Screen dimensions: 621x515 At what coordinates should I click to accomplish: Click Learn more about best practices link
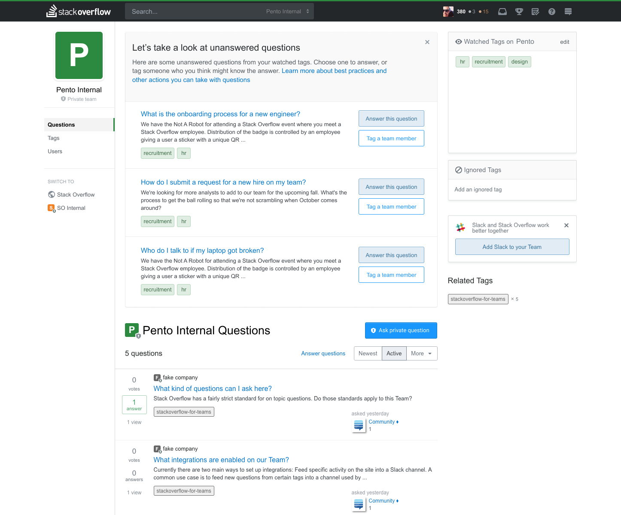tap(259, 76)
